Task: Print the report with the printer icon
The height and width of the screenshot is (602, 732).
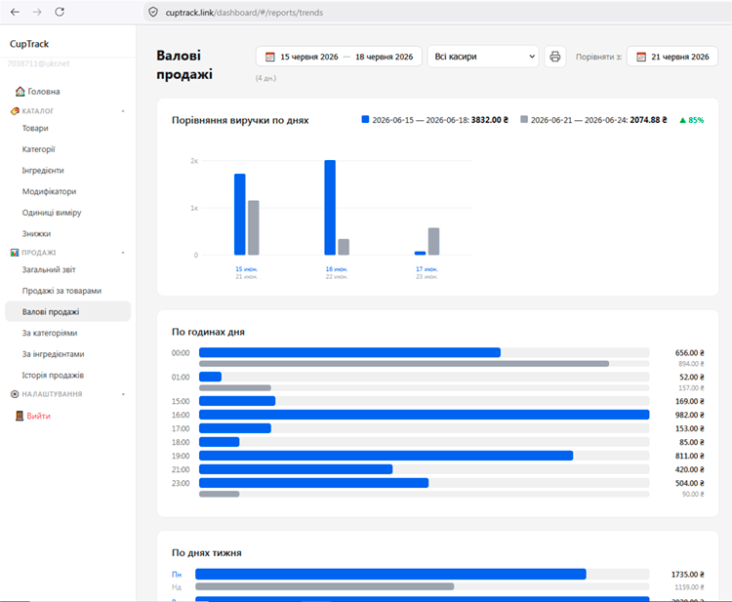Action: click(x=555, y=57)
